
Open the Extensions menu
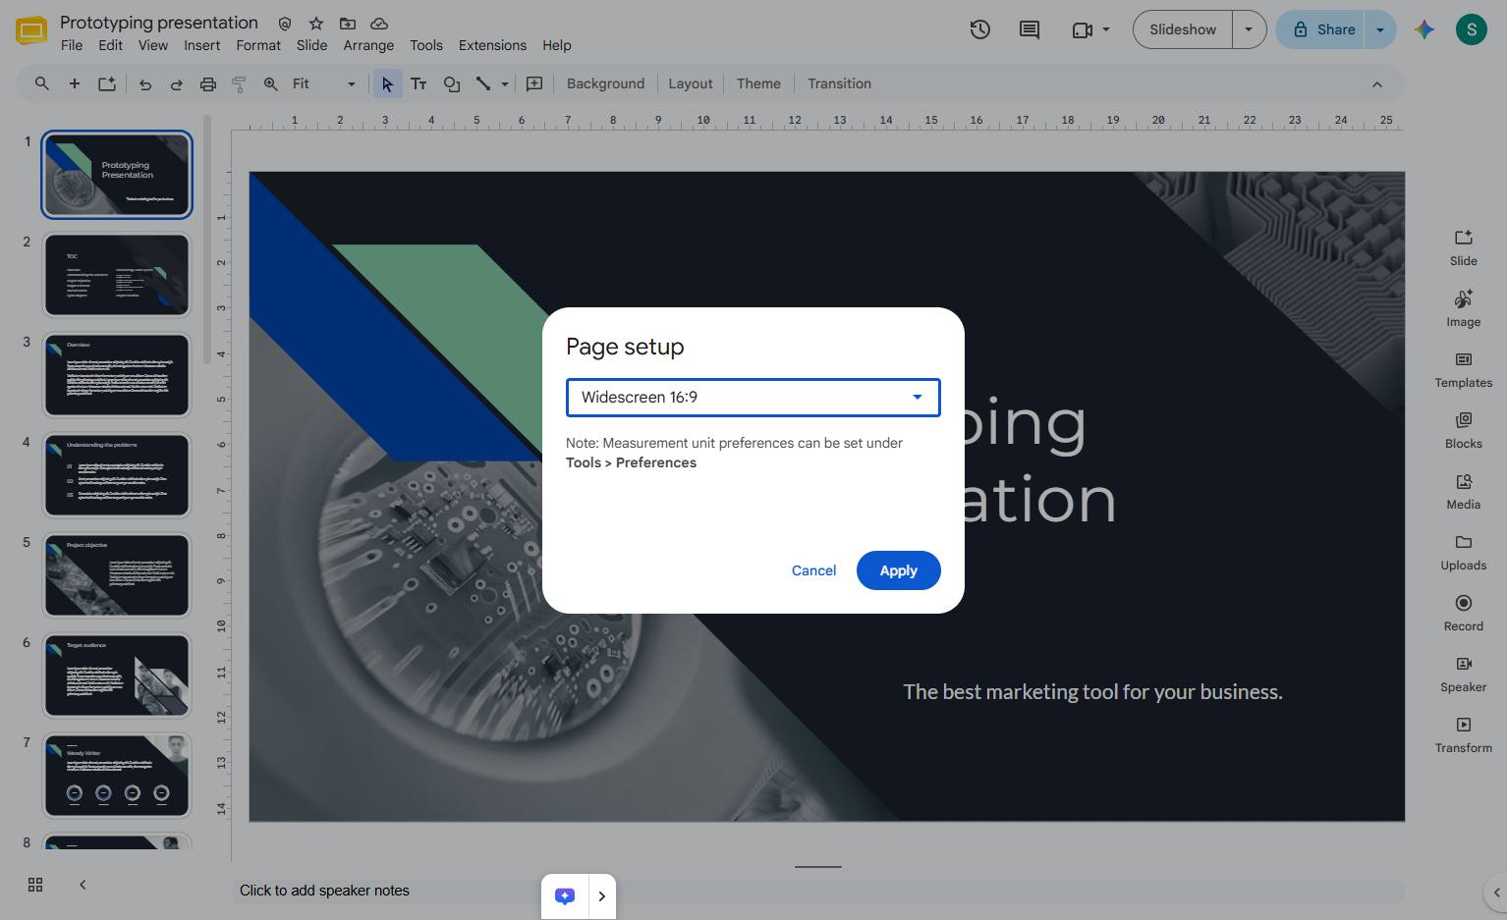click(x=492, y=45)
